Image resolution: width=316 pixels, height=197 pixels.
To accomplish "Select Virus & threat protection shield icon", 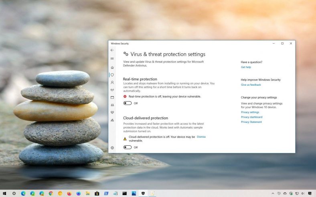I will (112, 75).
